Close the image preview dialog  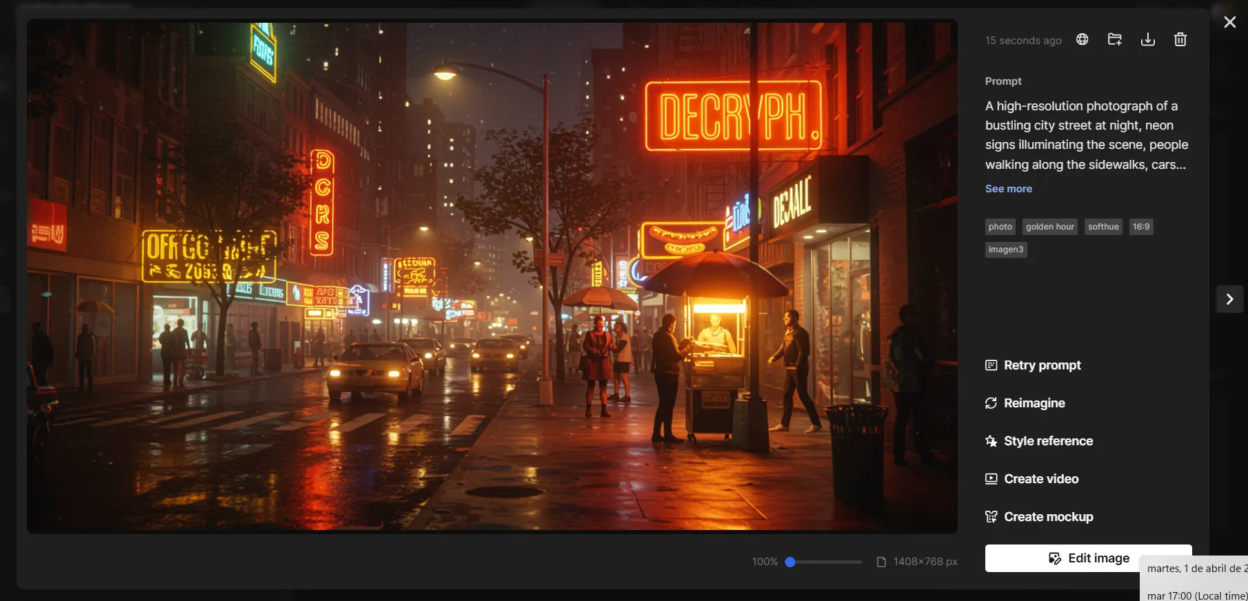coord(1229,22)
